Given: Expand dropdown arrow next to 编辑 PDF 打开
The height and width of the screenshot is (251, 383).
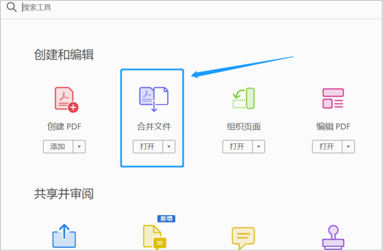Looking at the screenshot, I should click(348, 146).
